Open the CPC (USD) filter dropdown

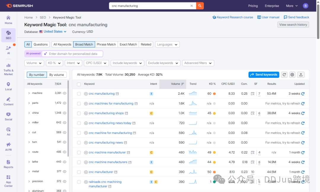(96, 63)
